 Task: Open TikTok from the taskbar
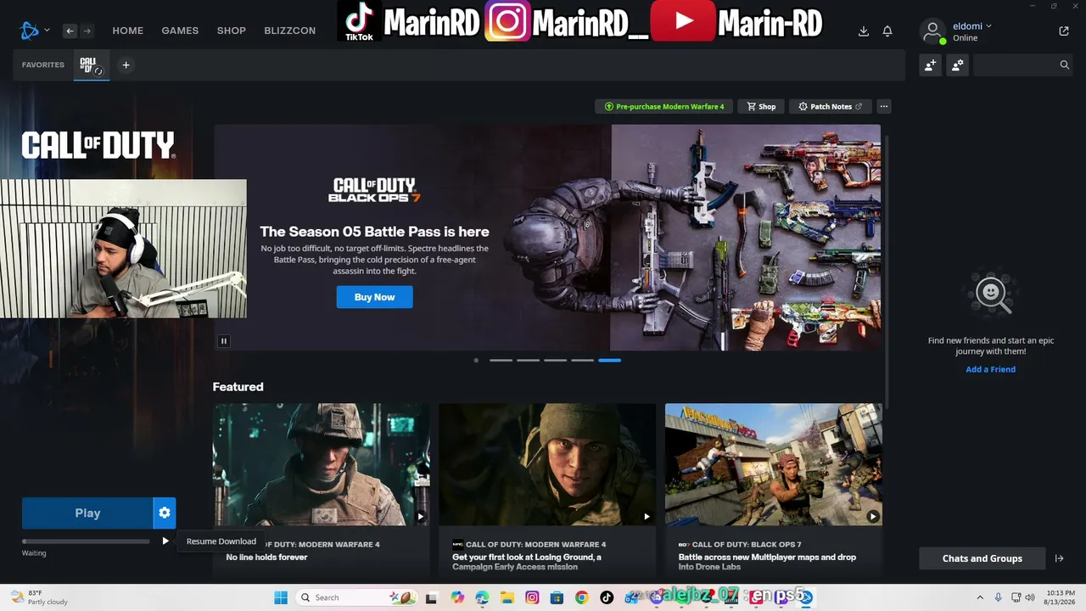click(x=607, y=597)
